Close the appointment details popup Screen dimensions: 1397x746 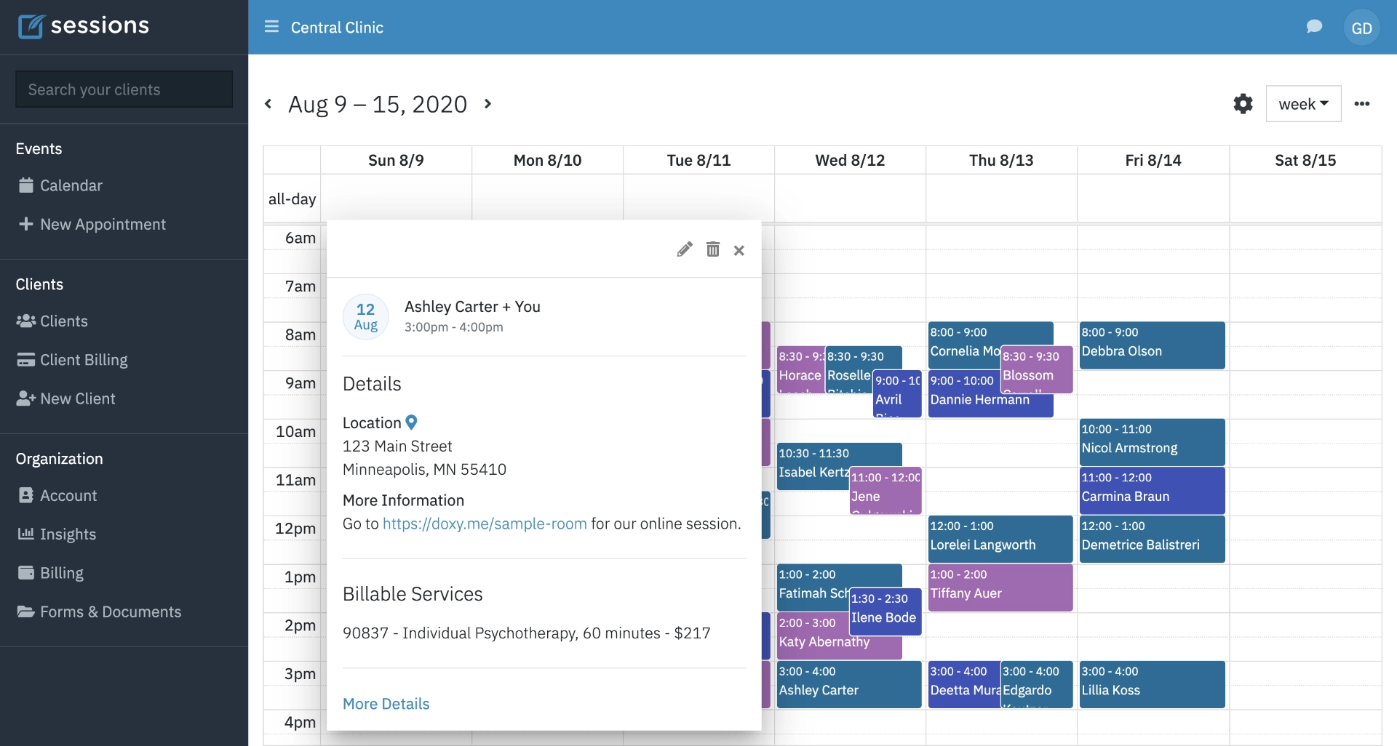[x=739, y=249]
